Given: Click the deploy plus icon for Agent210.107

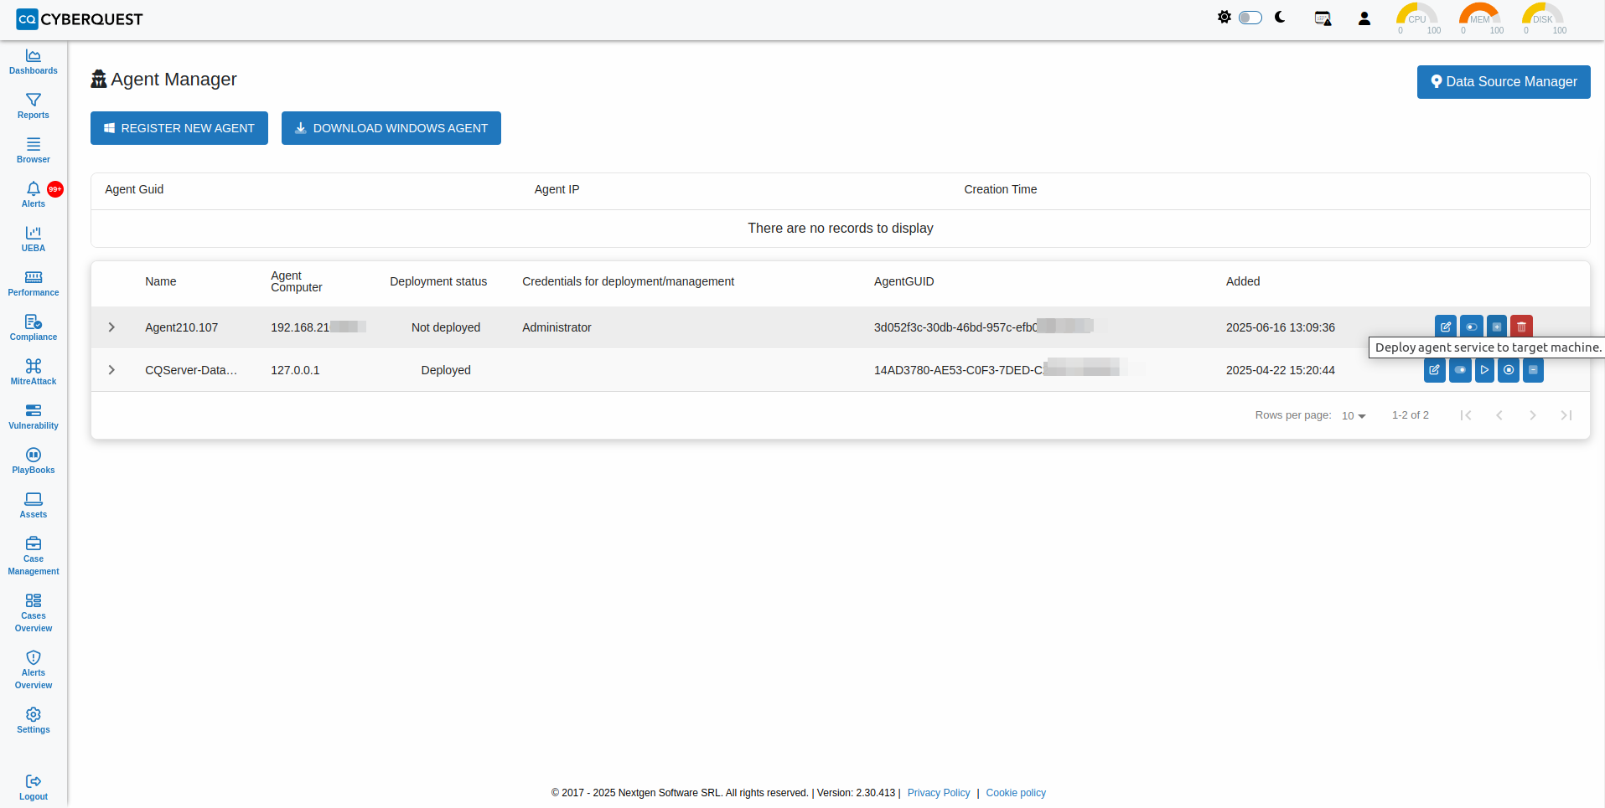Looking at the screenshot, I should tap(1496, 327).
